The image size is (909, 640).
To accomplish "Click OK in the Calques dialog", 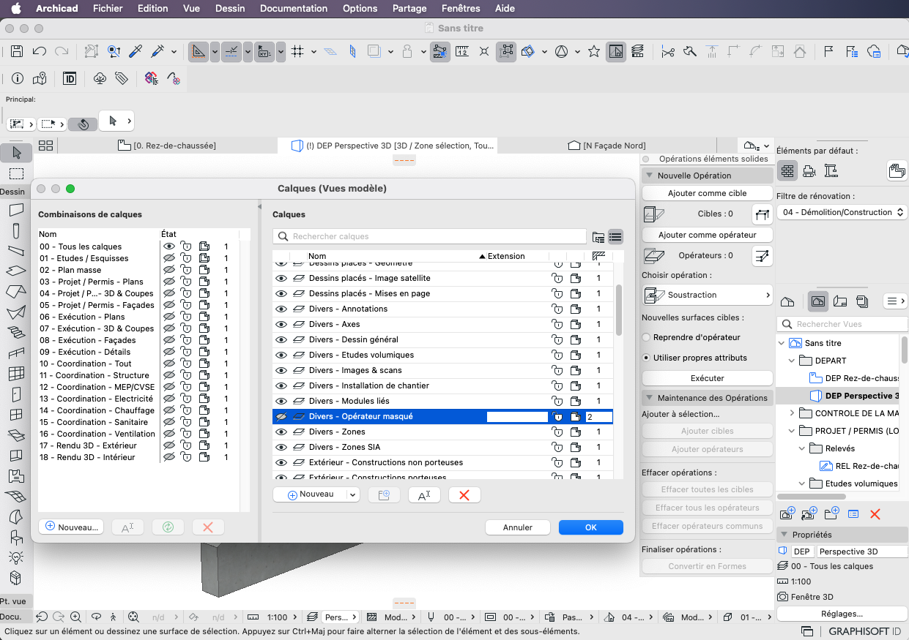I will point(591,527).
